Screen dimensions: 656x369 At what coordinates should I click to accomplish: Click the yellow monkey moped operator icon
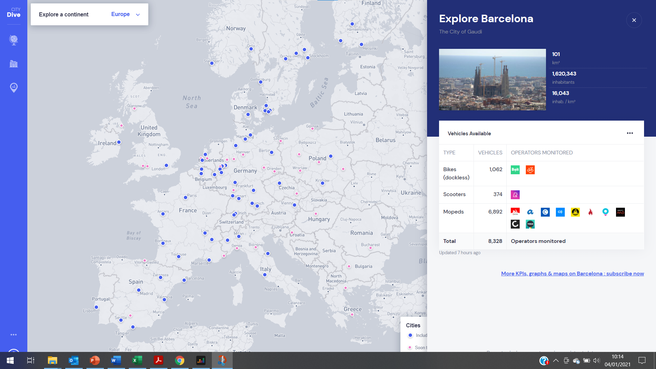pos(575,212)
